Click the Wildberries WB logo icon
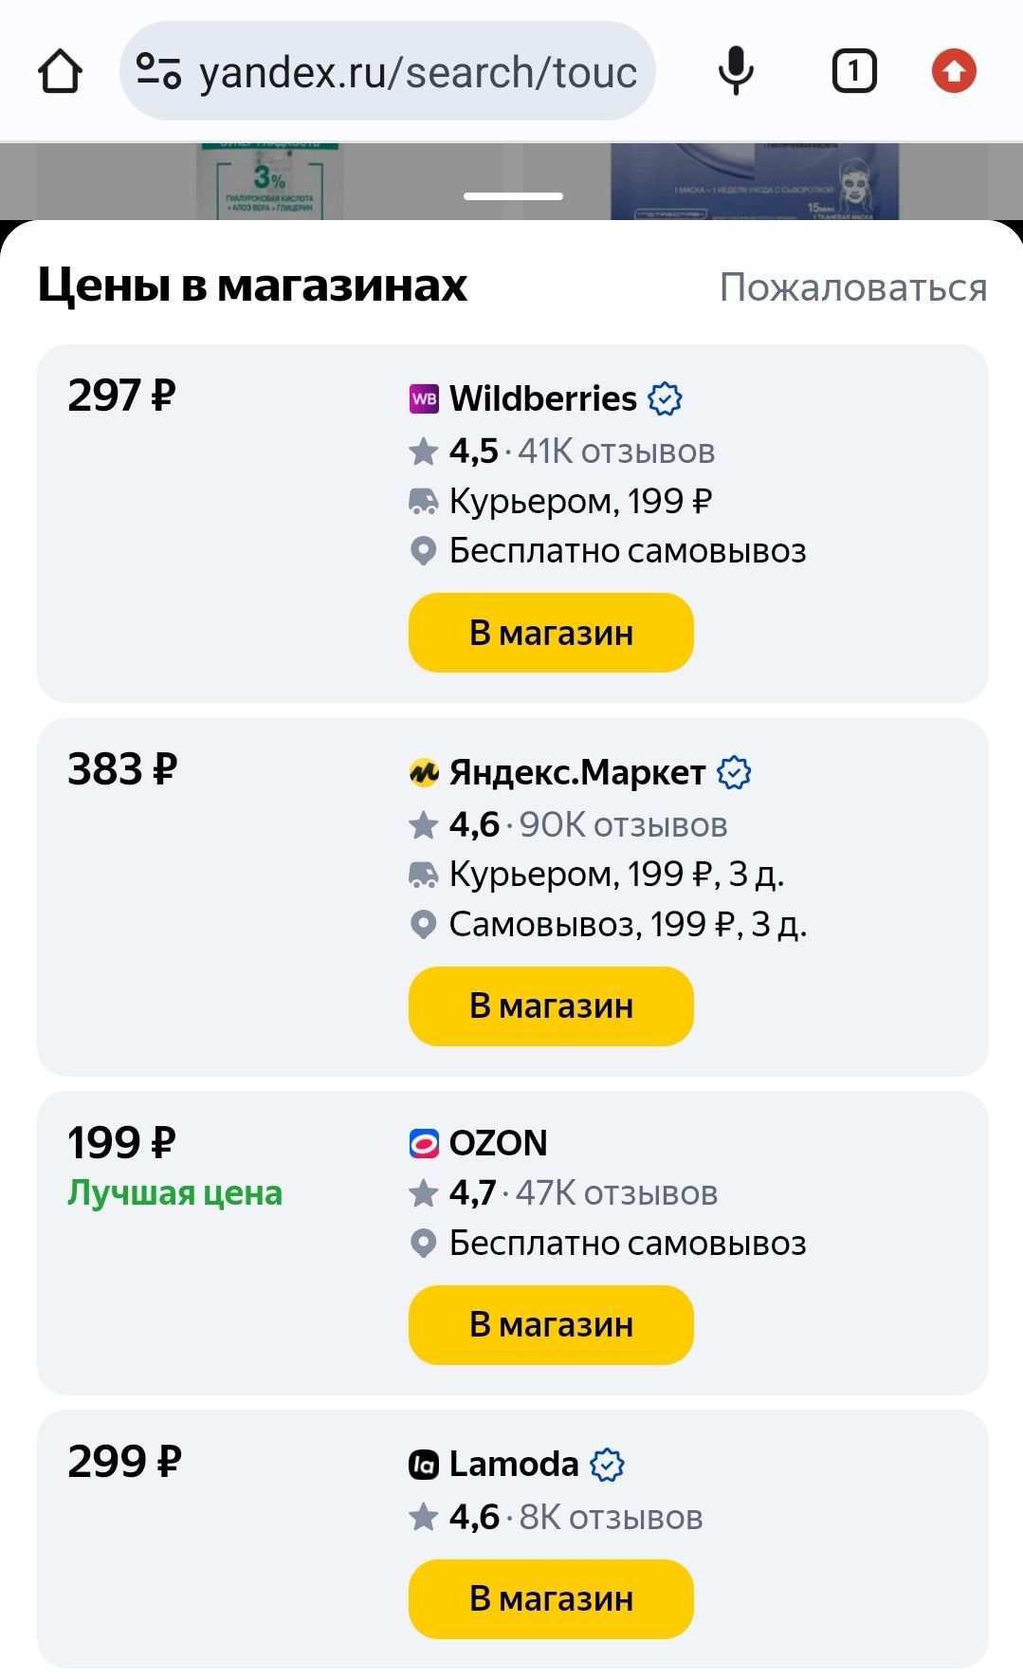This screenshot has width=1023, height=1679. tap(424, 399)
